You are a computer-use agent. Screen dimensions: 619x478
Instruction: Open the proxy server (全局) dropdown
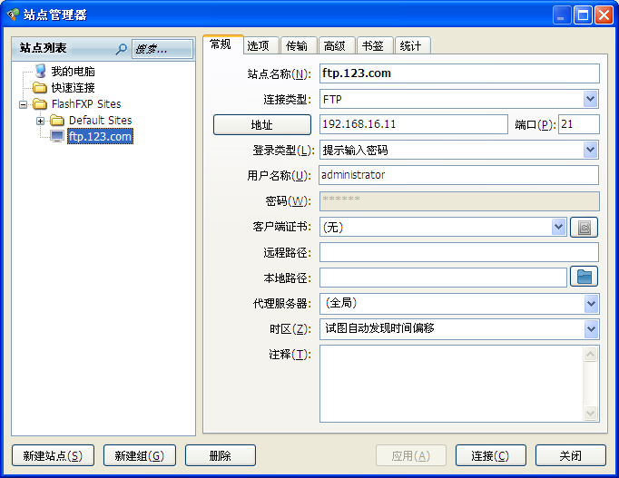coord(591,304)
